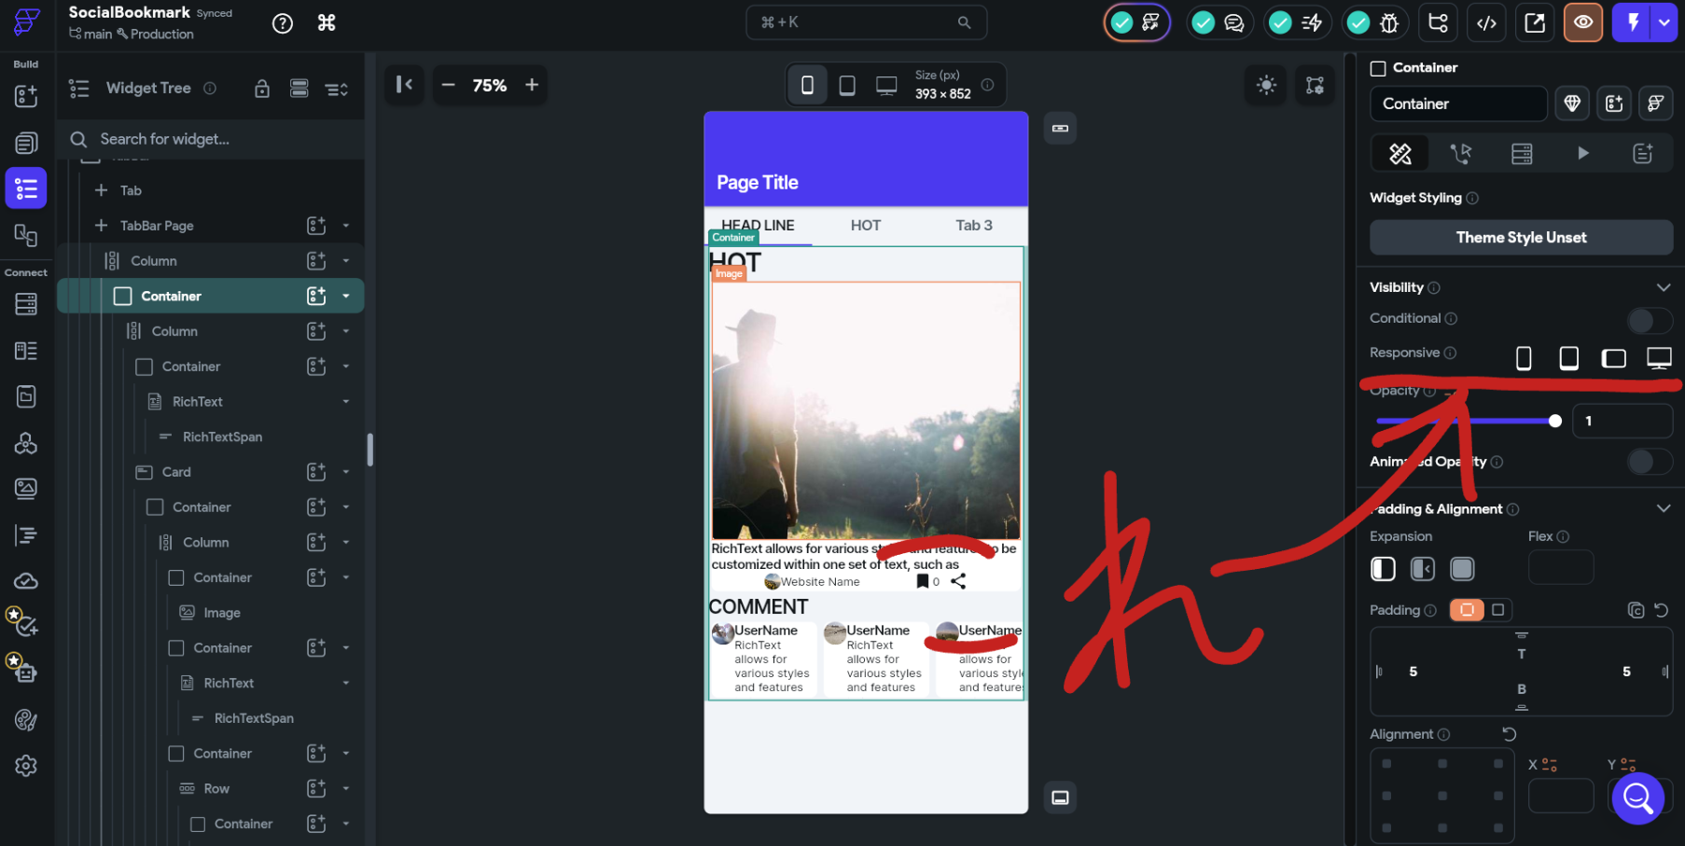Viewport: 1685px width, 846px height.
Task: Expand the Card row arrow in tree
Action: tap(346, 472)
